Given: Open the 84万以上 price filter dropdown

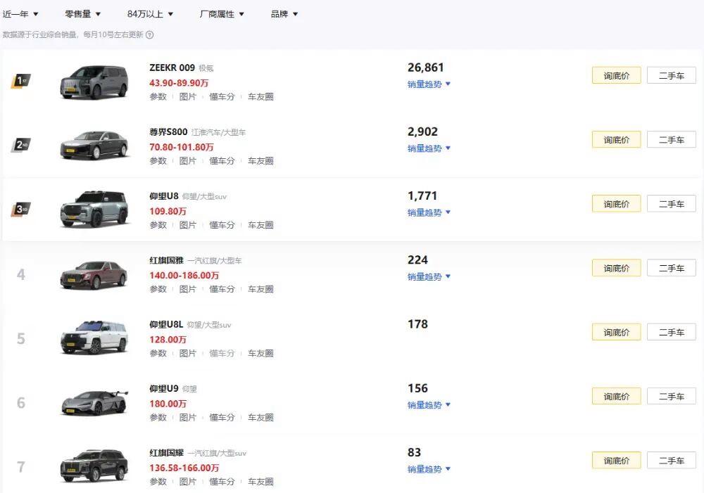Looking at the screenshot, I should (x=150, y=14).
